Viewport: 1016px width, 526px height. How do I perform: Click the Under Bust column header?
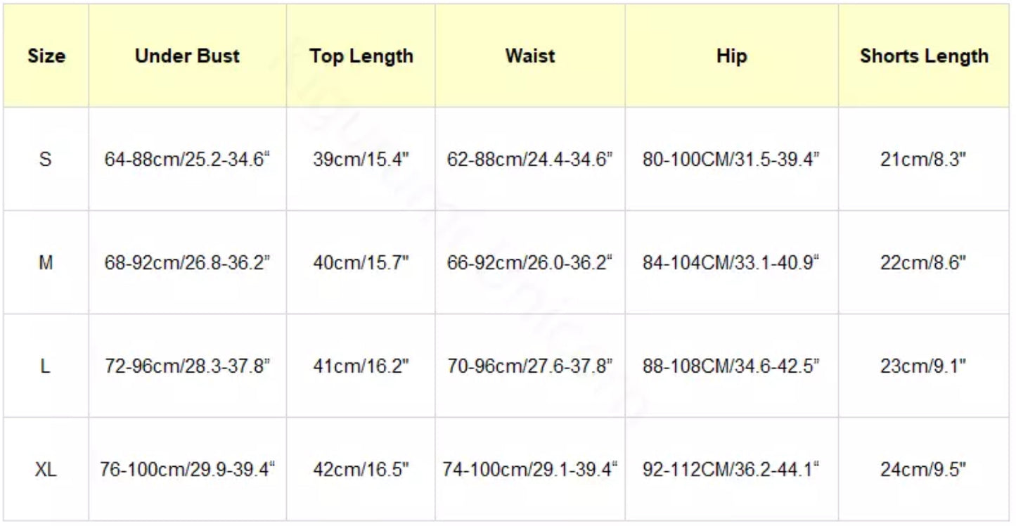(x=187, y=56)
